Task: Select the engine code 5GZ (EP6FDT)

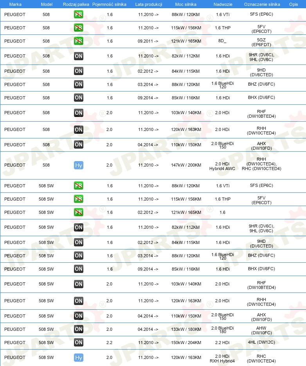Action: [x=261, y=42]
